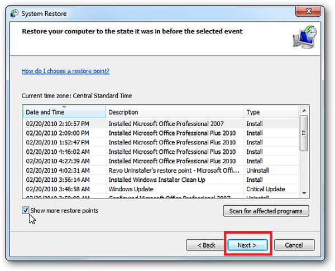The image size is (335, 271).
Task: Click scrollbar down arrow in restore list
Action: [x=304, y=193]
